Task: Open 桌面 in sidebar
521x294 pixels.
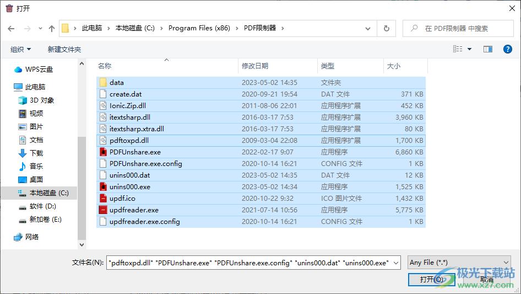Action: tap(31, 179)
